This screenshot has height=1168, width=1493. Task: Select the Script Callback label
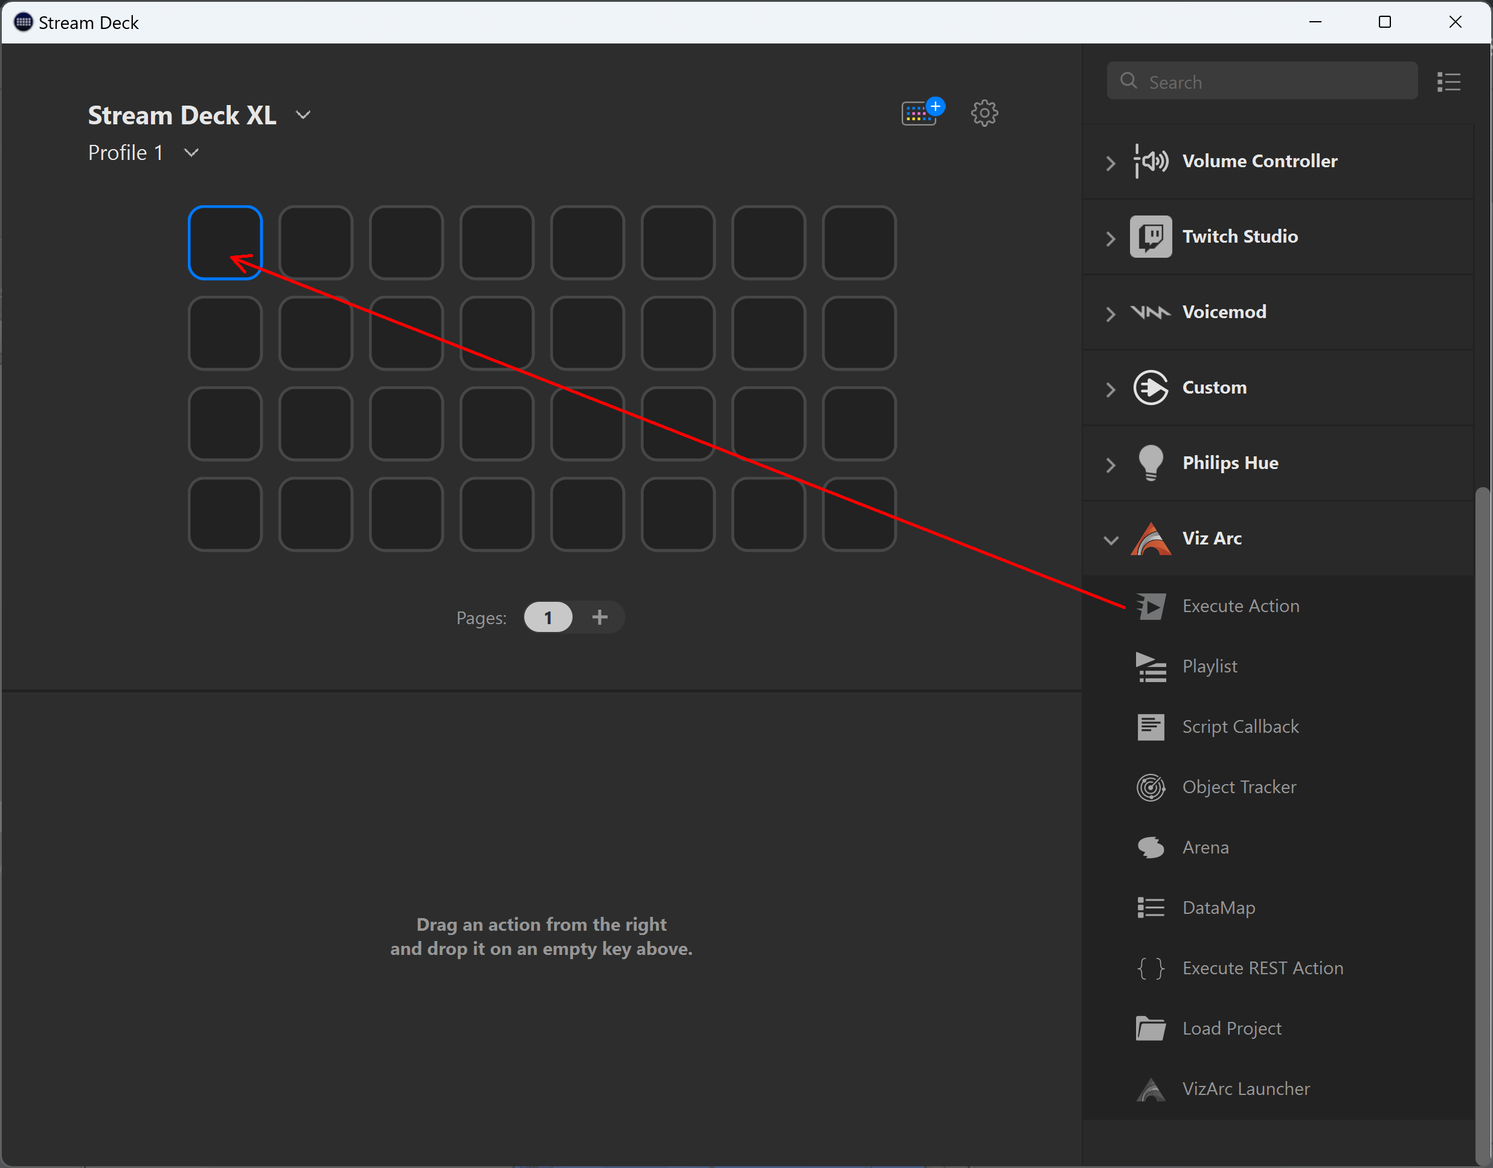click(1241, 727)
